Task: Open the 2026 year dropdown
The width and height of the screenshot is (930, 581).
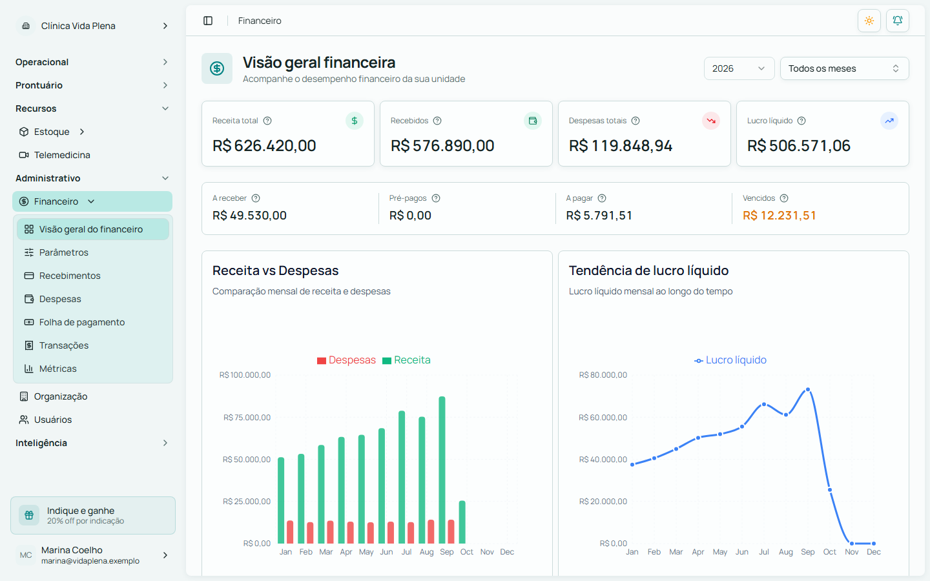Action: (739, 68)
